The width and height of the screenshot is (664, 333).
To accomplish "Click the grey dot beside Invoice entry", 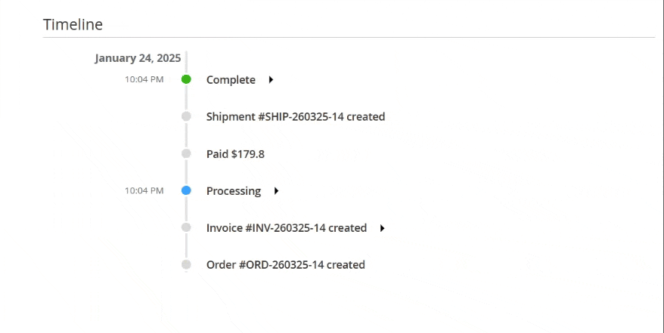I will pos(186,227).
